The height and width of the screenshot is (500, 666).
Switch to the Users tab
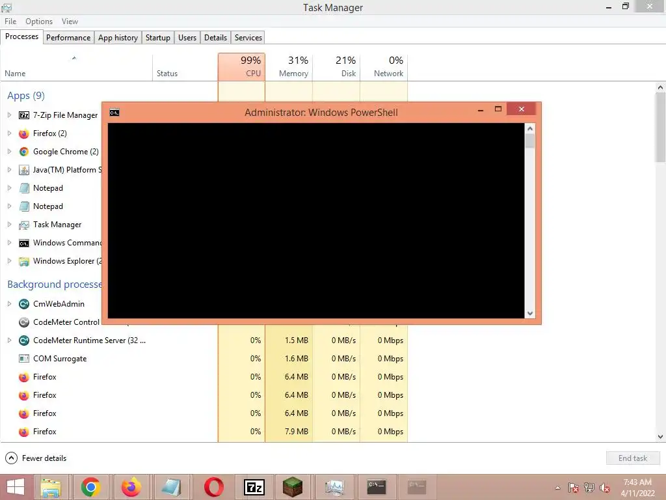[x=187, y=37]
